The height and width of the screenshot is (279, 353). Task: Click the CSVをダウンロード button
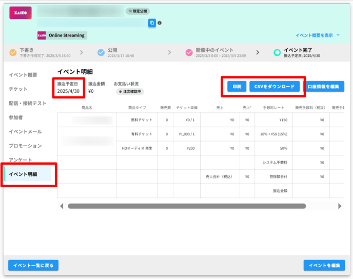coord(274,87)
